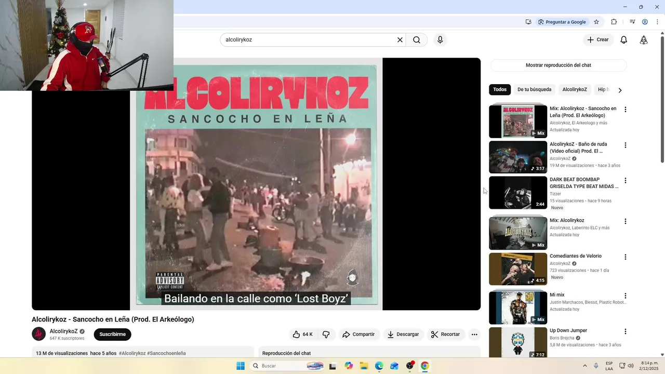
Task: Open options for Comediantes de Velorio
Action: [626, 257]
